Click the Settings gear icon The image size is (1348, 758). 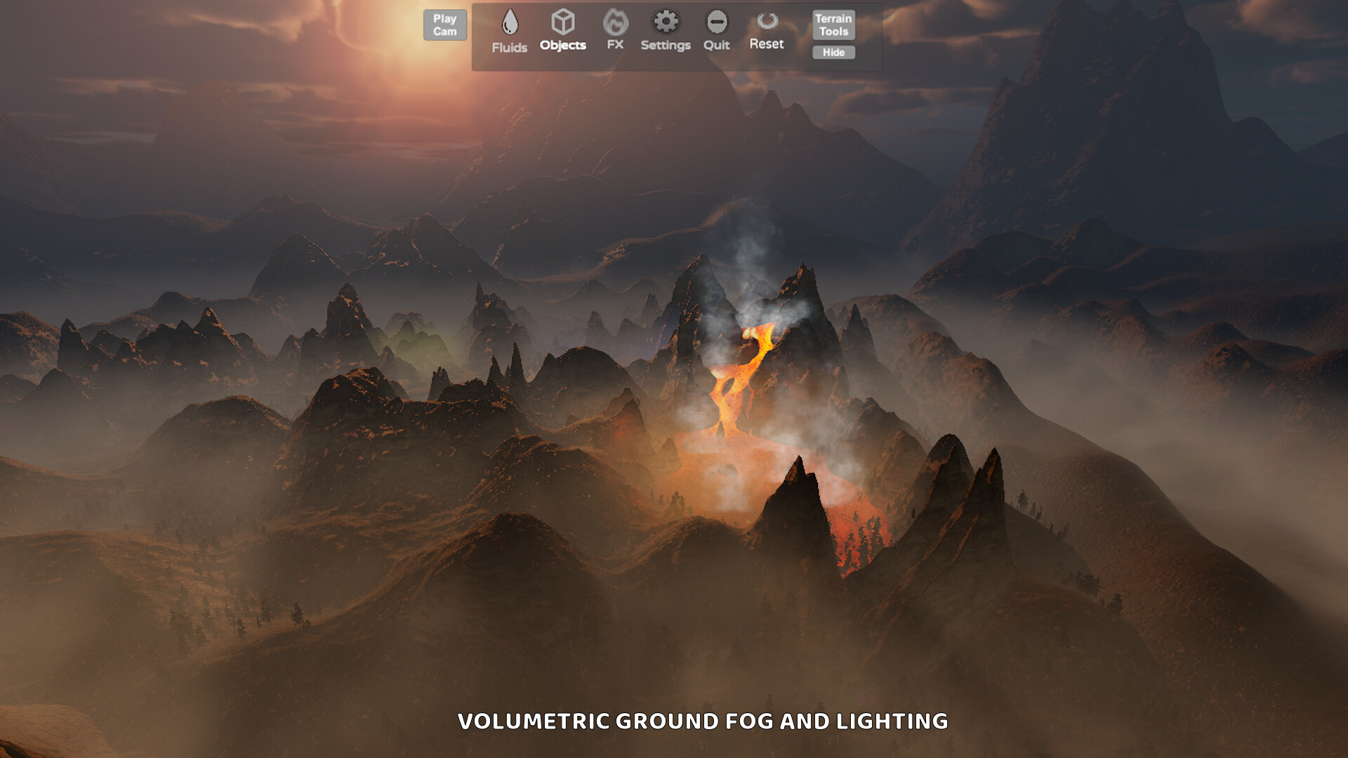click(666, 22)
